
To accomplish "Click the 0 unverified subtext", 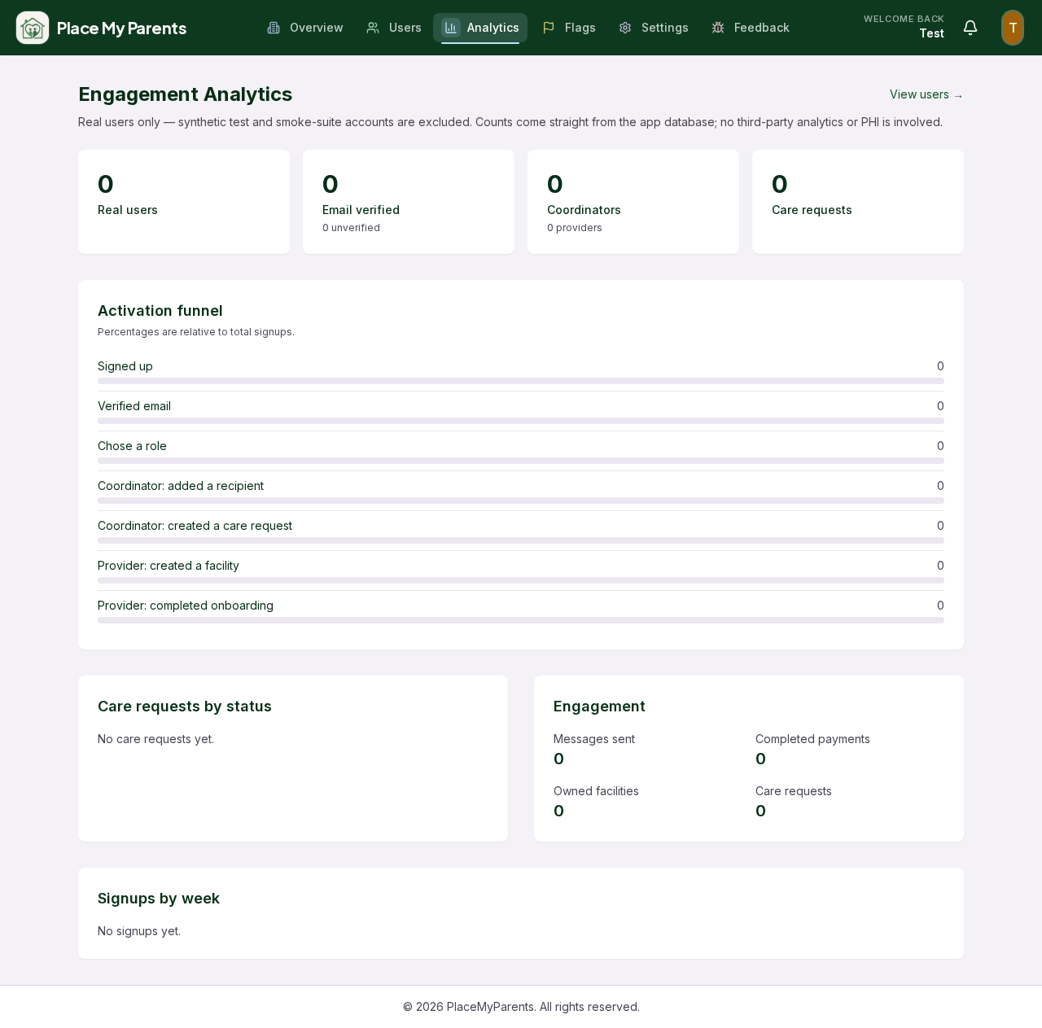I will [351, 228].
